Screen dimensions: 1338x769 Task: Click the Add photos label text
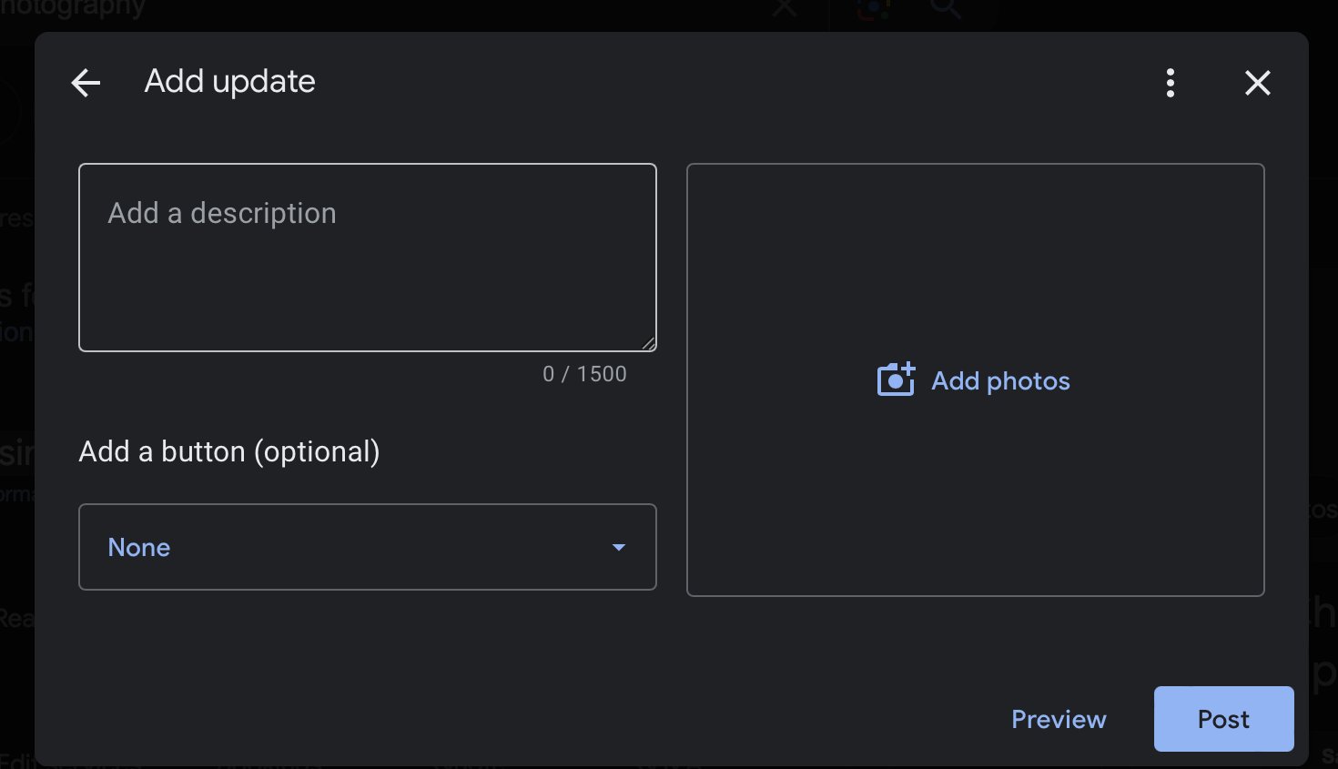click(1000, 380)
